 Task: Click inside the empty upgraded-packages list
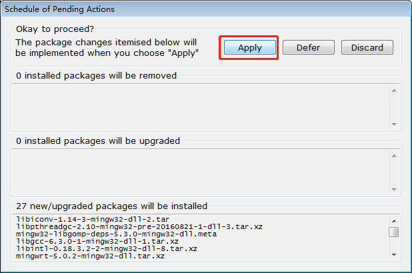click(x=200, y=172)
